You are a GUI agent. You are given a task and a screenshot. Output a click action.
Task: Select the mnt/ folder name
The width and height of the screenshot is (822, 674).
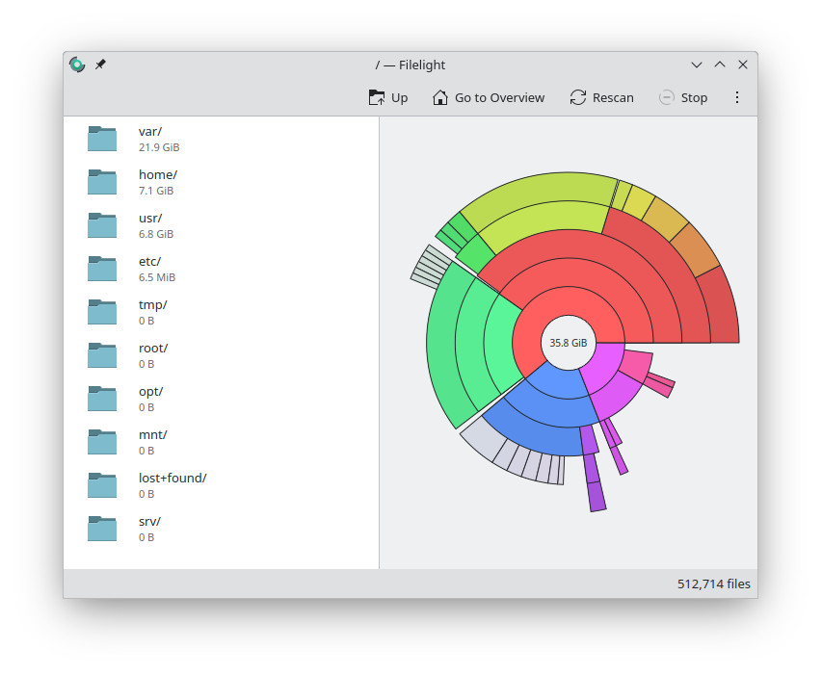(152, 434)
